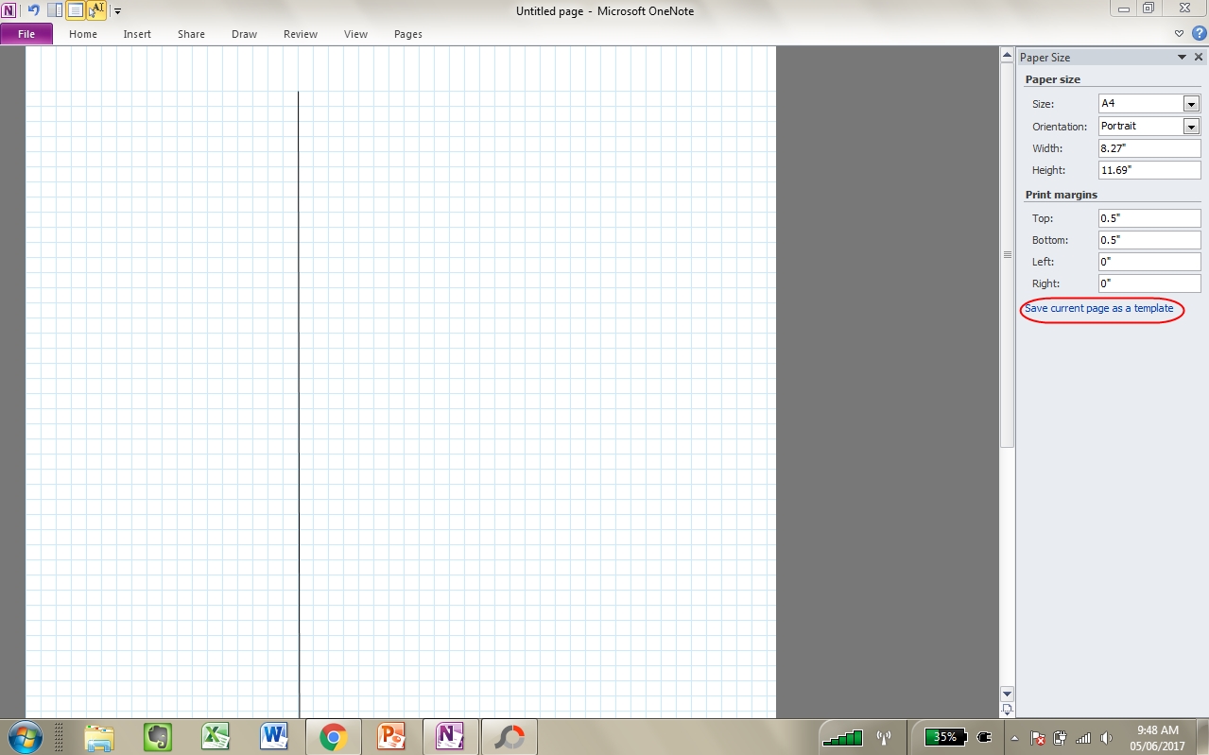The image size is (1209, 755).
Task: Open Microsoft Excel from the taskbar
Action: (216, 736)
